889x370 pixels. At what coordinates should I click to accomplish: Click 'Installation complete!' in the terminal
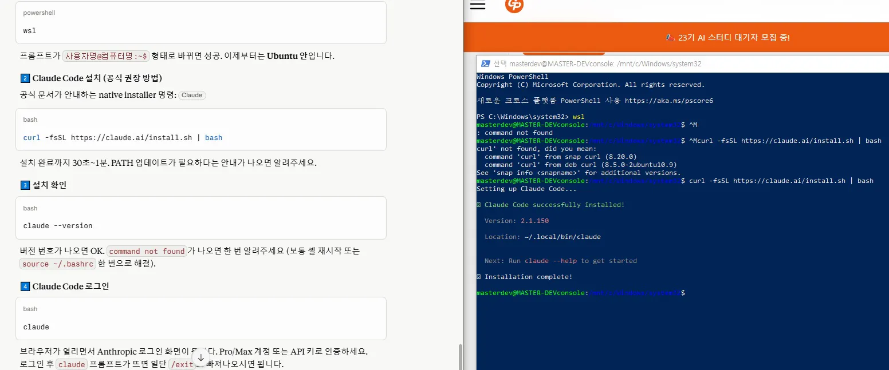click(x=528, y=277)
